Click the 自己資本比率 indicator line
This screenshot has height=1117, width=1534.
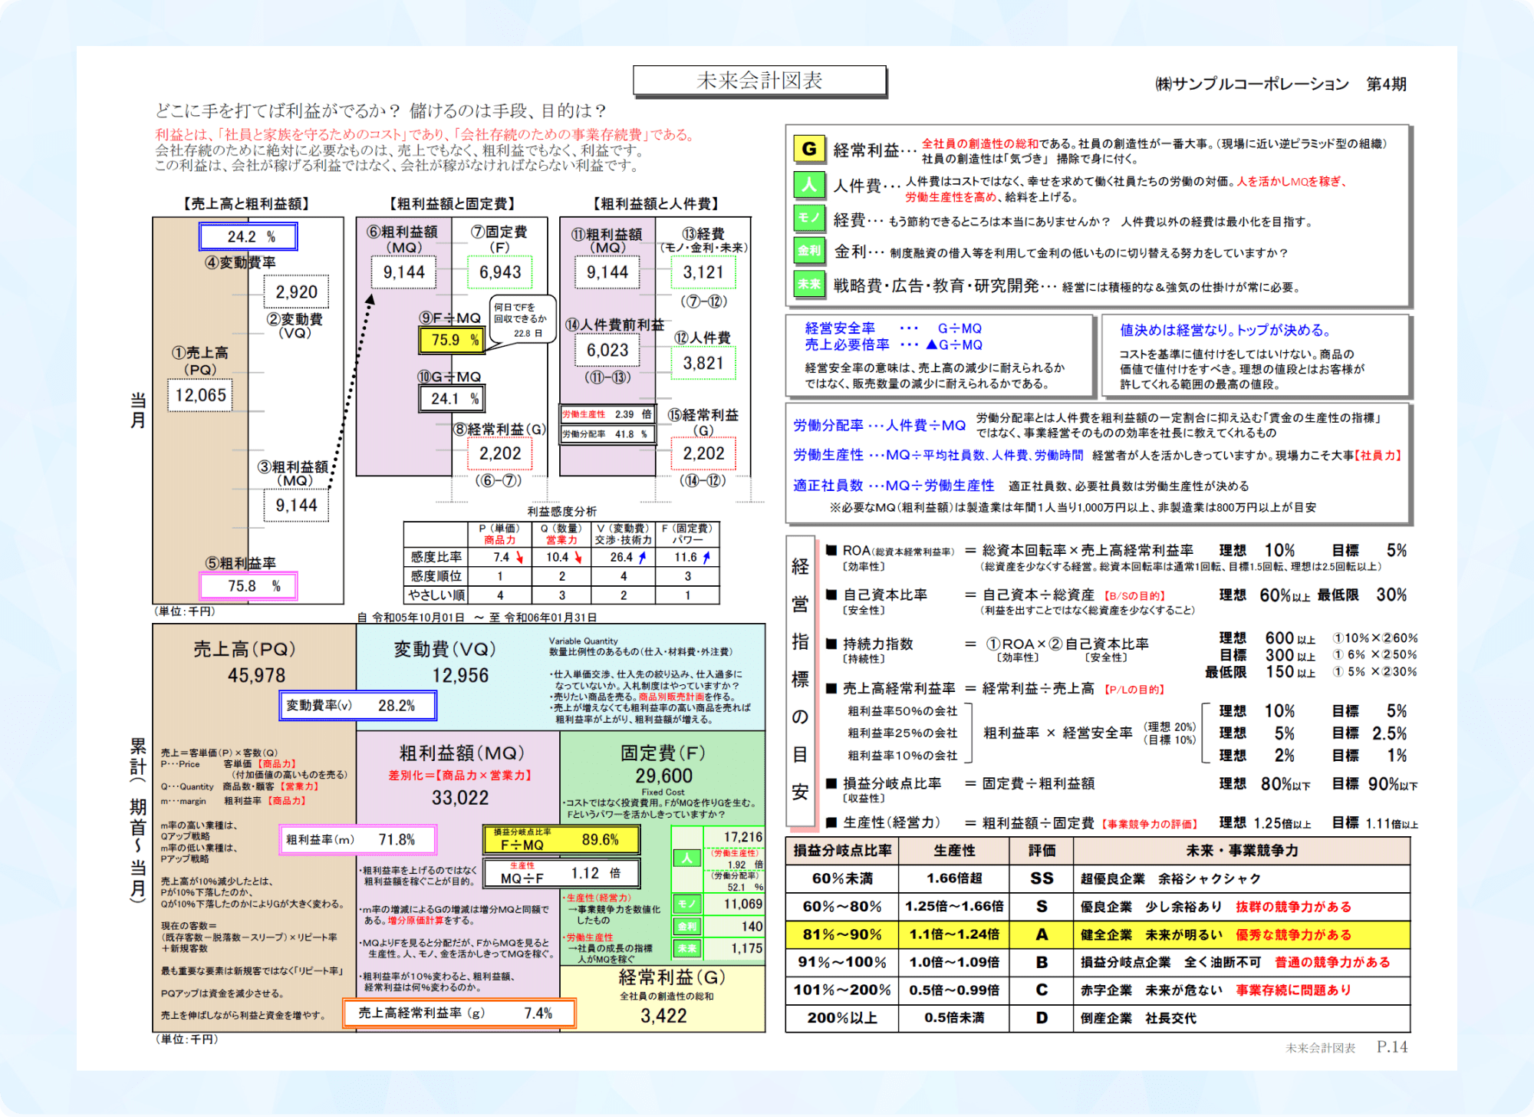coord(1116,595)
